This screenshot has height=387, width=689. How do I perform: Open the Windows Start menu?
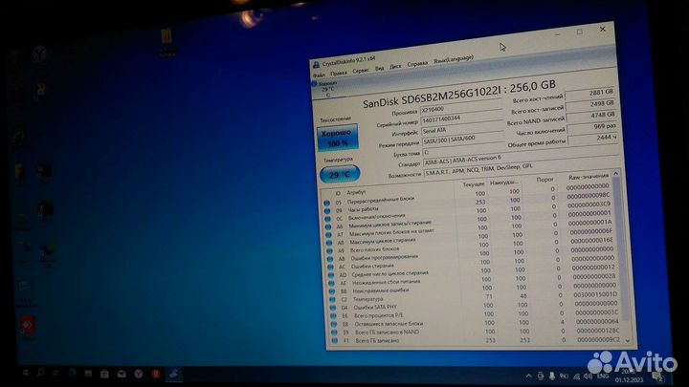click(26, 373)
